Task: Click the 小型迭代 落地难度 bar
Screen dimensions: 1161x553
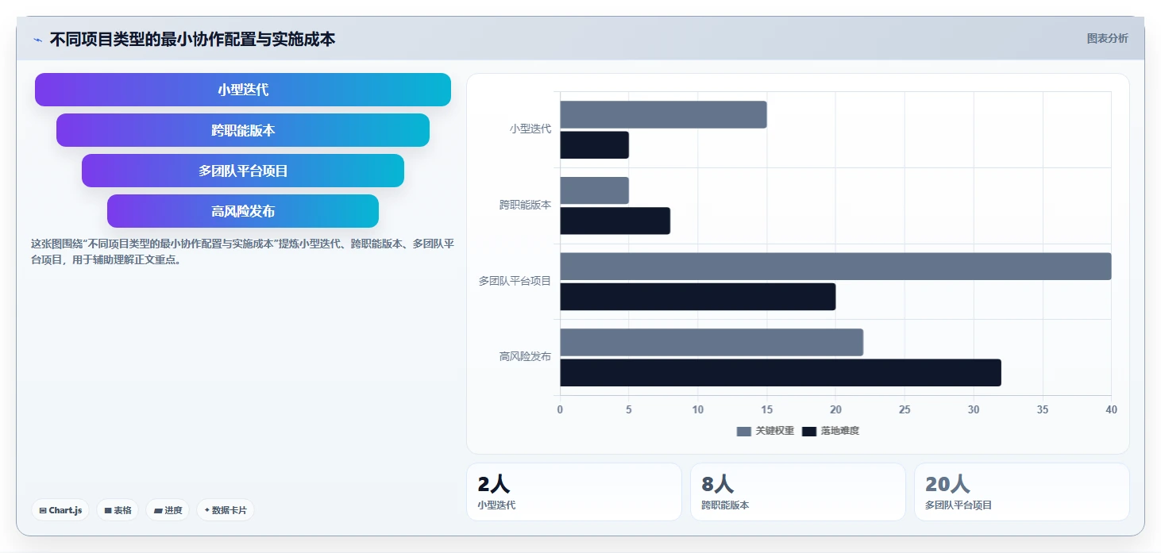Action: point(594,145)
